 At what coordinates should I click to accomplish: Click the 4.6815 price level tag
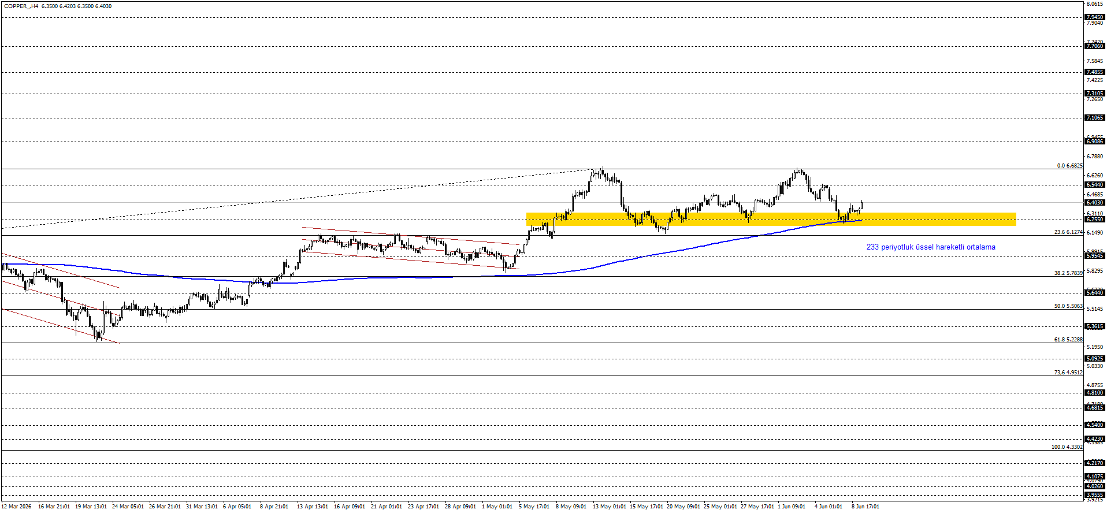coord(1095,408)
